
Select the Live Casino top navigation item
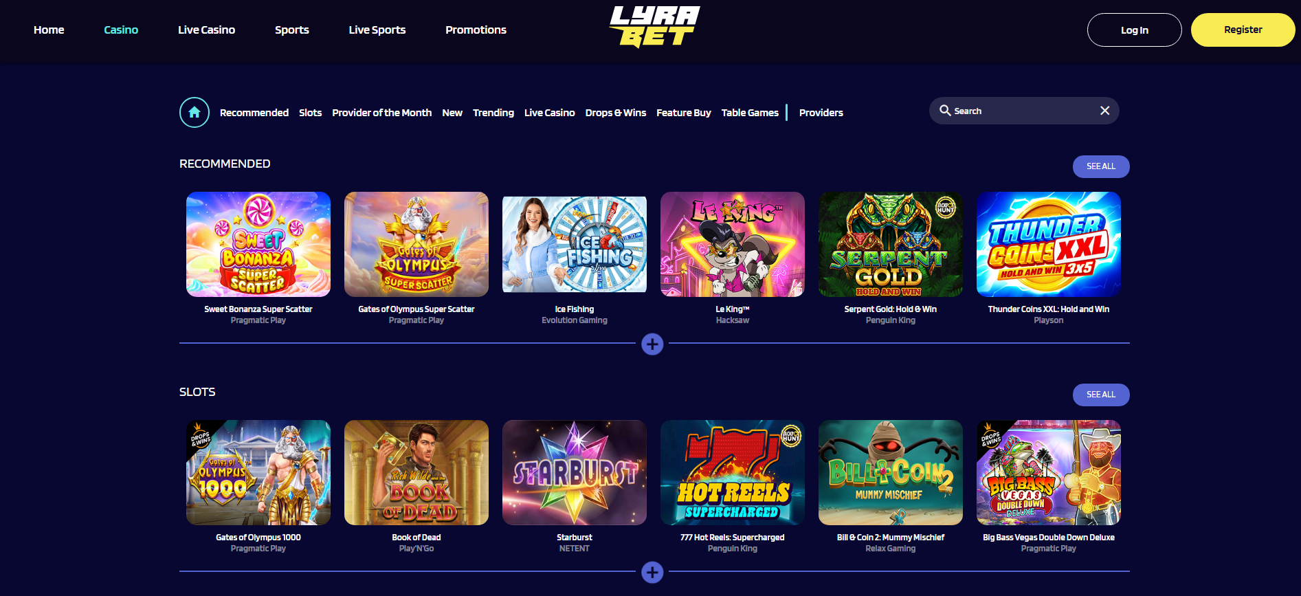pyautogui.click(x=206, y=30)
